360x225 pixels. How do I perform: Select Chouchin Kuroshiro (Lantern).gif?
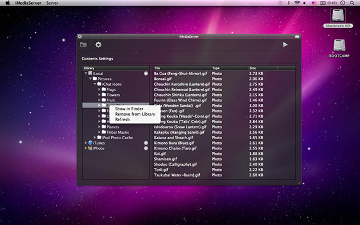pos(182,84)
